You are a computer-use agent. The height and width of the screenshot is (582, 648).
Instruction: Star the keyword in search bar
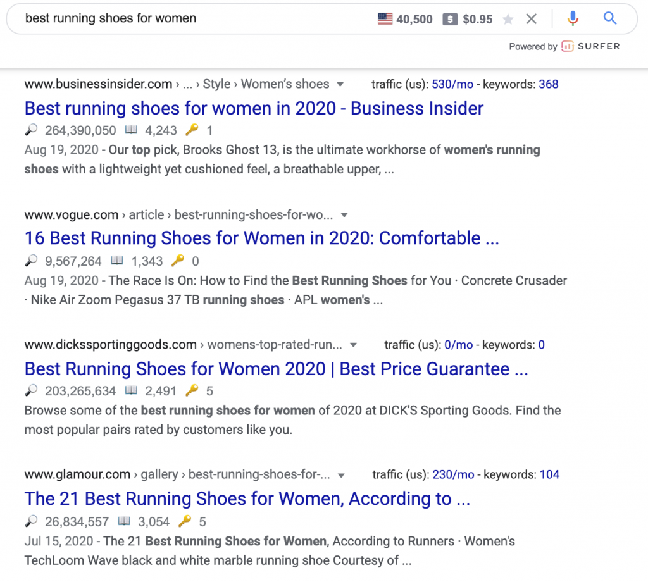point(508,19)
